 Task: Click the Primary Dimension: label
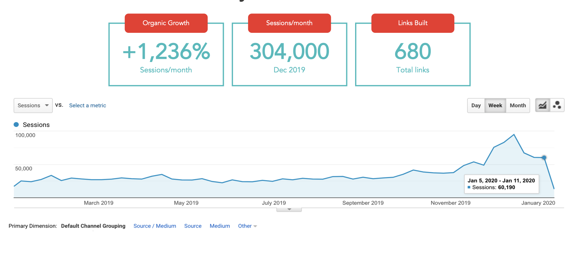click(33, 226)
